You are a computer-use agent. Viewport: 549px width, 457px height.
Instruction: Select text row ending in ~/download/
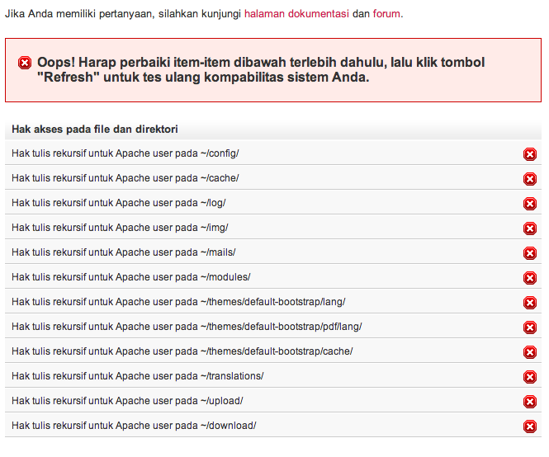click(x=134, y=426)
